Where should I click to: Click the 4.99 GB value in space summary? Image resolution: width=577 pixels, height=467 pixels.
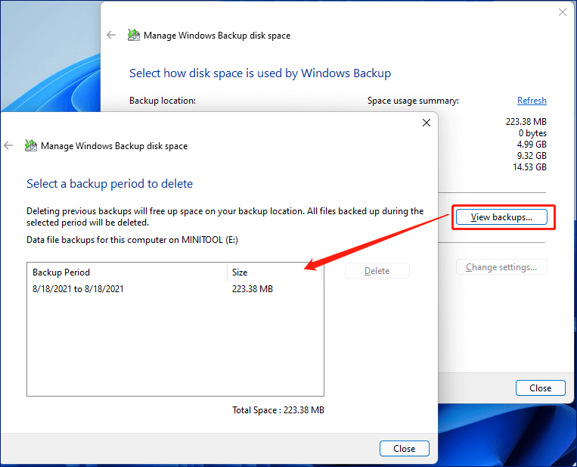pyautogui.click(x=532, y=144)
